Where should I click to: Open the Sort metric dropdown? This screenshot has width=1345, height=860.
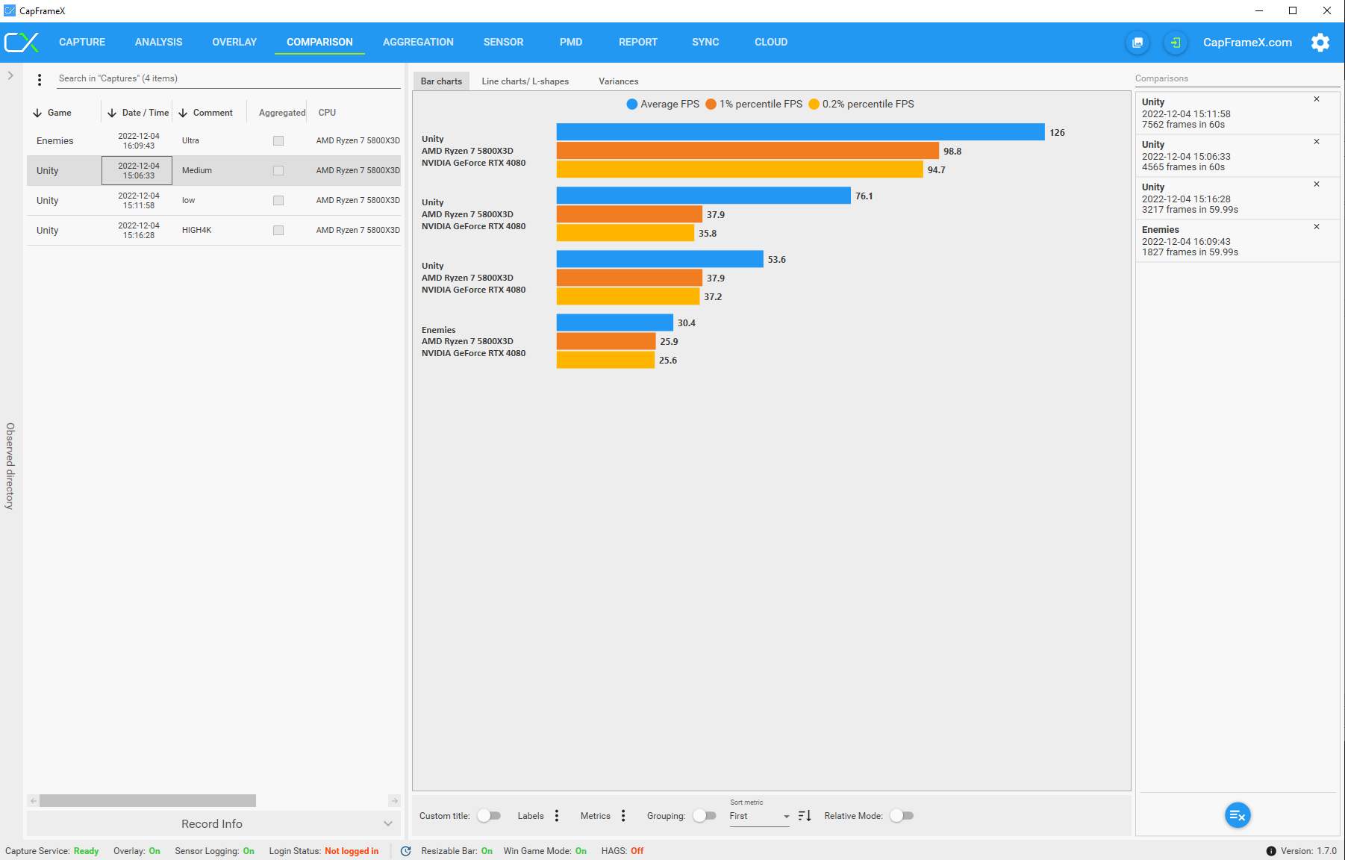click(759, 817)
